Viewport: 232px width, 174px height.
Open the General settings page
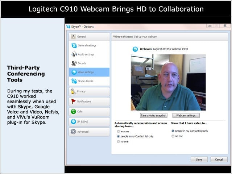[x=89, y=45]
